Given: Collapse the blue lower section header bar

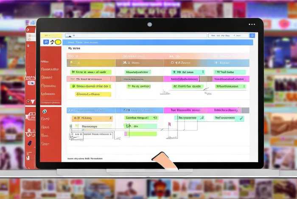Looking at the screenshot, I should (91, 110).
